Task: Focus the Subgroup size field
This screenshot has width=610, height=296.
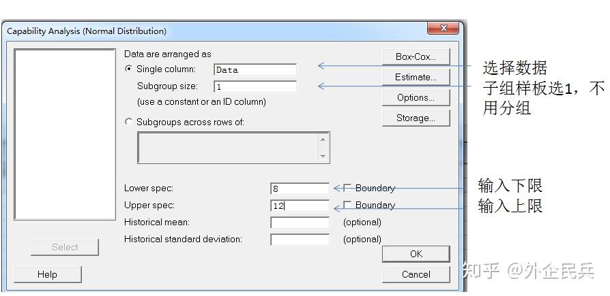Action: pos(255,86)
